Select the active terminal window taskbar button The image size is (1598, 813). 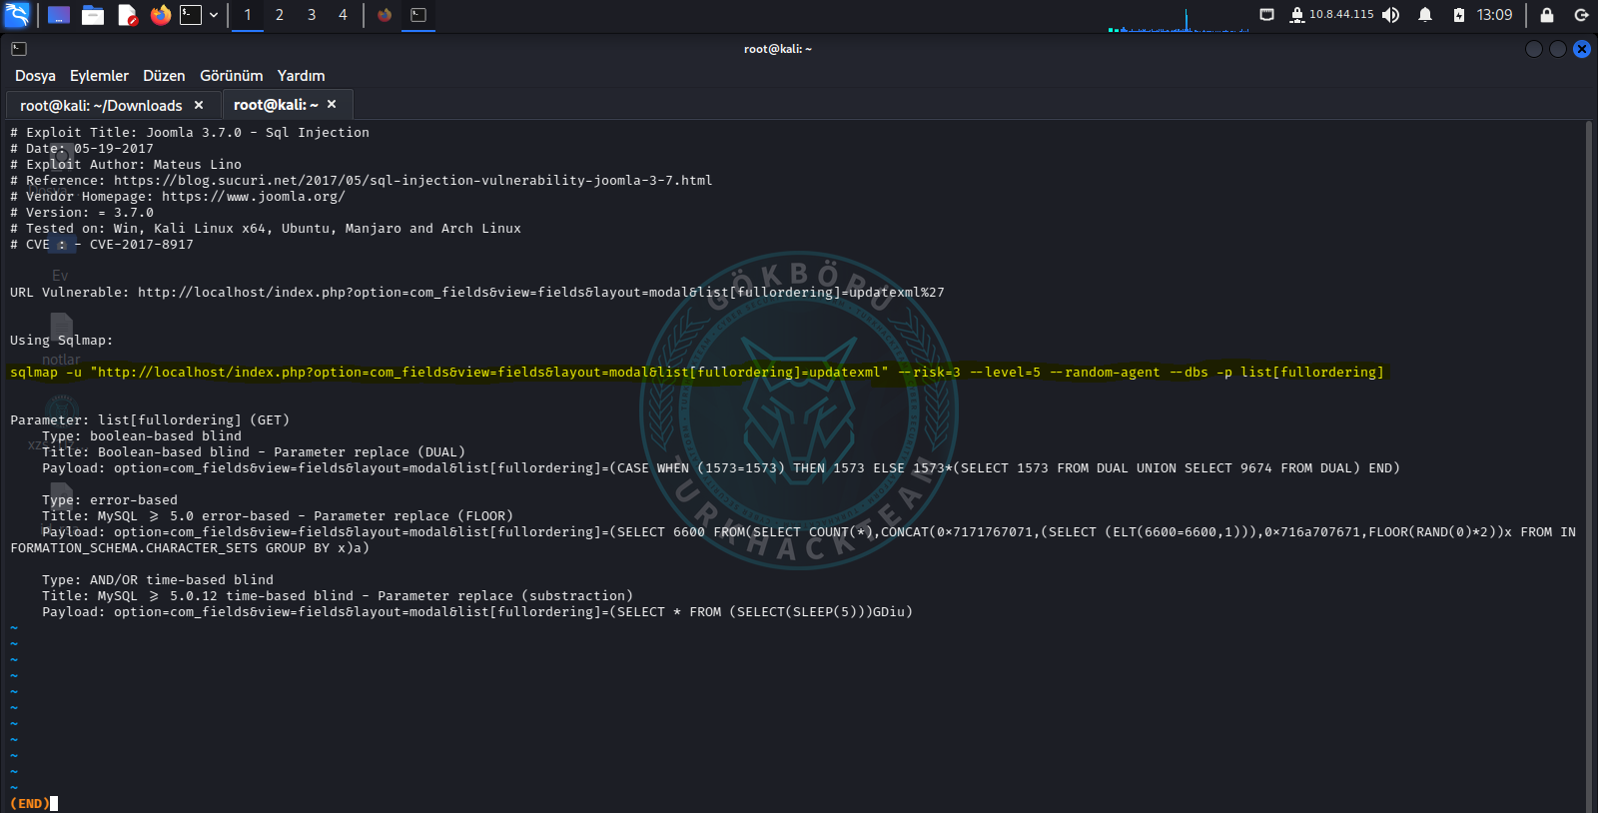pyautogui.click(x=418, y=15)
